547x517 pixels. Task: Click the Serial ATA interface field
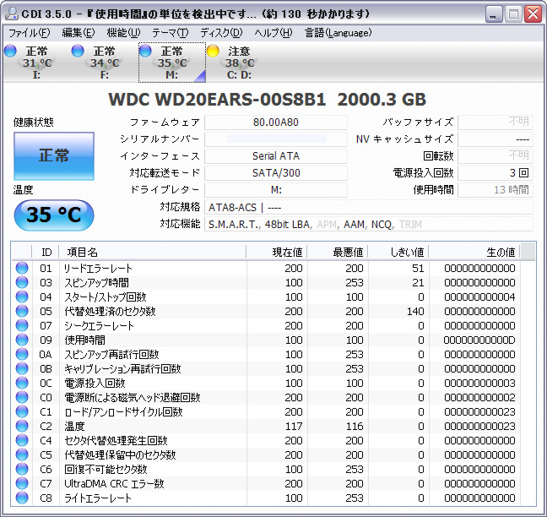(275, 156)
